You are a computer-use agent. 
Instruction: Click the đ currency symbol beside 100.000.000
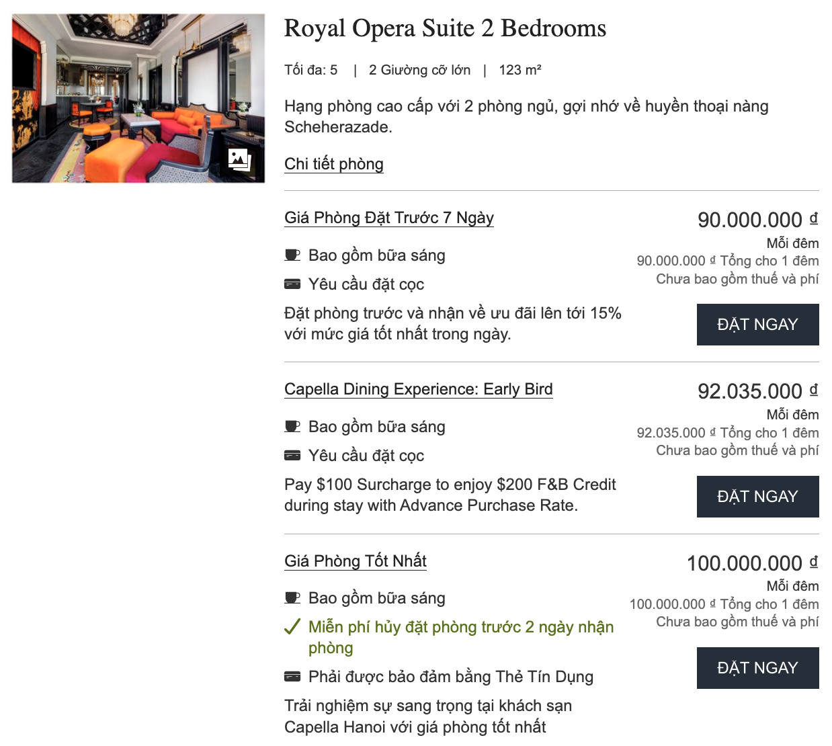point(813,562)
